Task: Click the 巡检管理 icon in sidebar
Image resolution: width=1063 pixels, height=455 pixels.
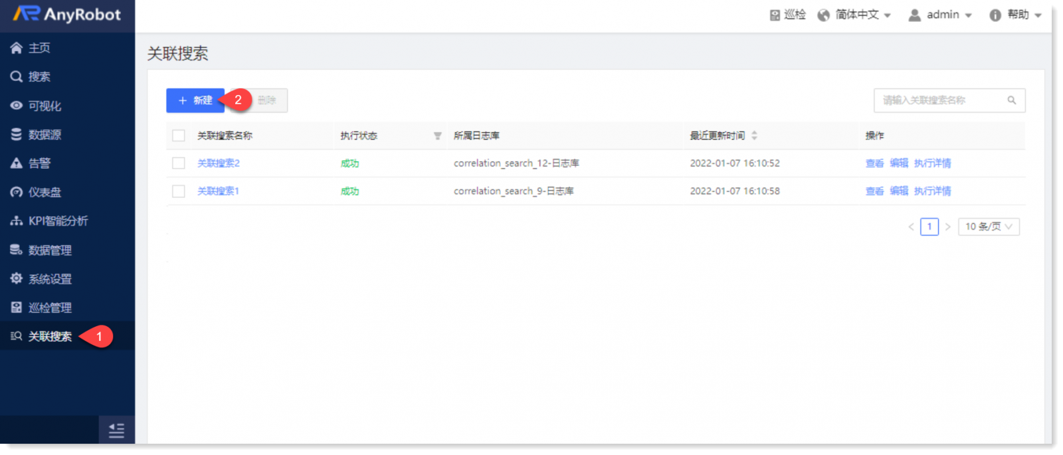Action: [x=17, y=308]
